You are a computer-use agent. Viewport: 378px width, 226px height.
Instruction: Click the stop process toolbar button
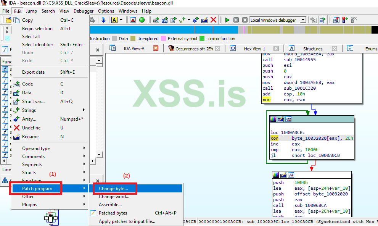(244, 20)
